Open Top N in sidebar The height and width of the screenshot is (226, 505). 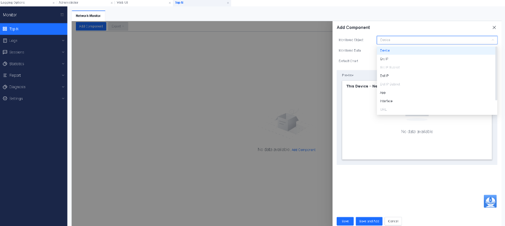pyautogui.click(x=34, y=29)
